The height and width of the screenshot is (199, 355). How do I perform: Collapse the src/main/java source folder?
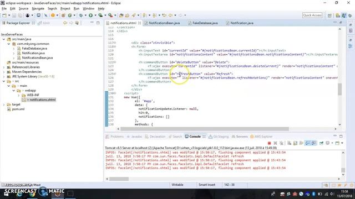[x=4, y=39]
